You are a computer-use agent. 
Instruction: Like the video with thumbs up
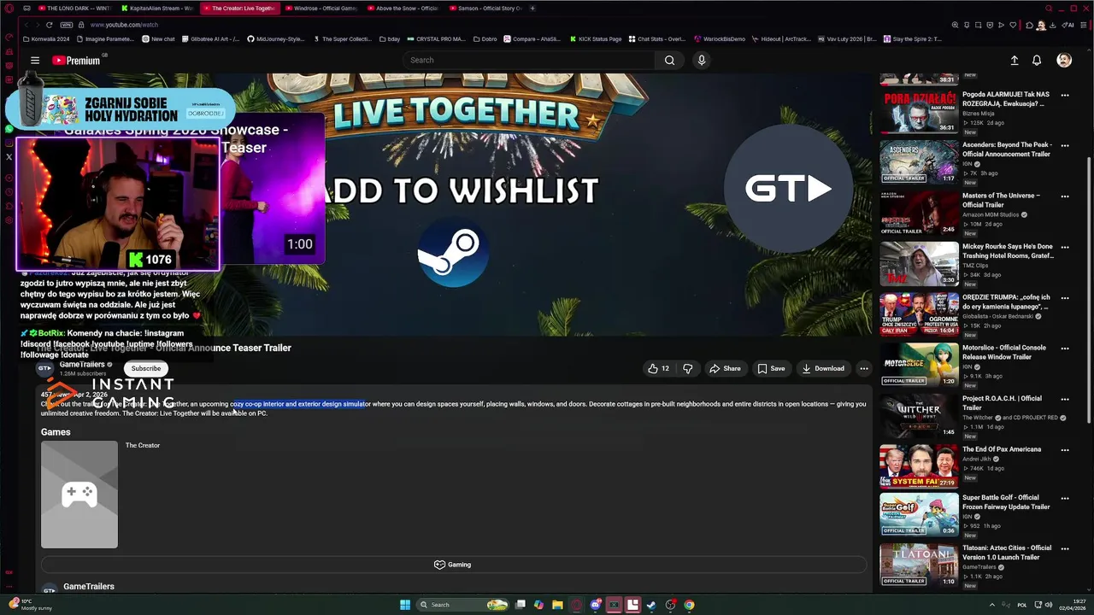click(x=659, y=368)
